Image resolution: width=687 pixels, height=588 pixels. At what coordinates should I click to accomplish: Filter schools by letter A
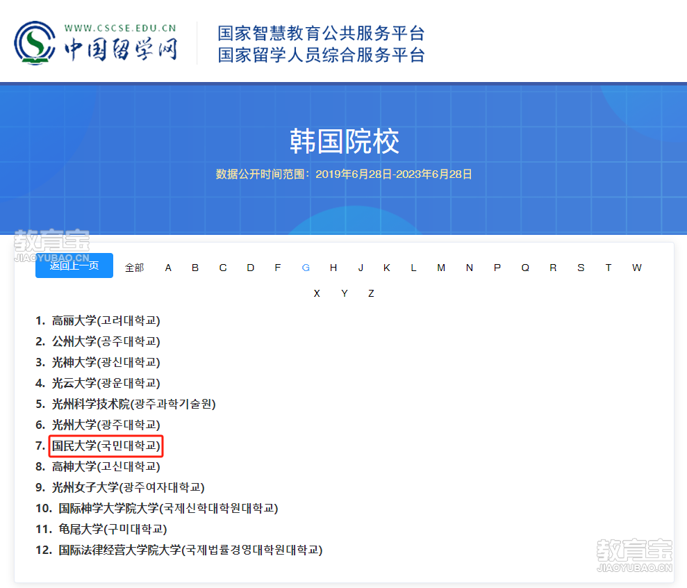pos(168,268)
